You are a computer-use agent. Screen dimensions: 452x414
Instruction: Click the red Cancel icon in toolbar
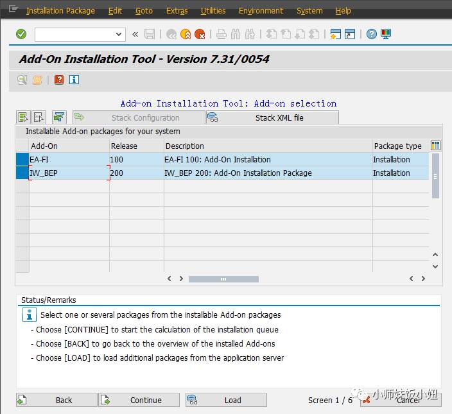(x=200, y=34)
